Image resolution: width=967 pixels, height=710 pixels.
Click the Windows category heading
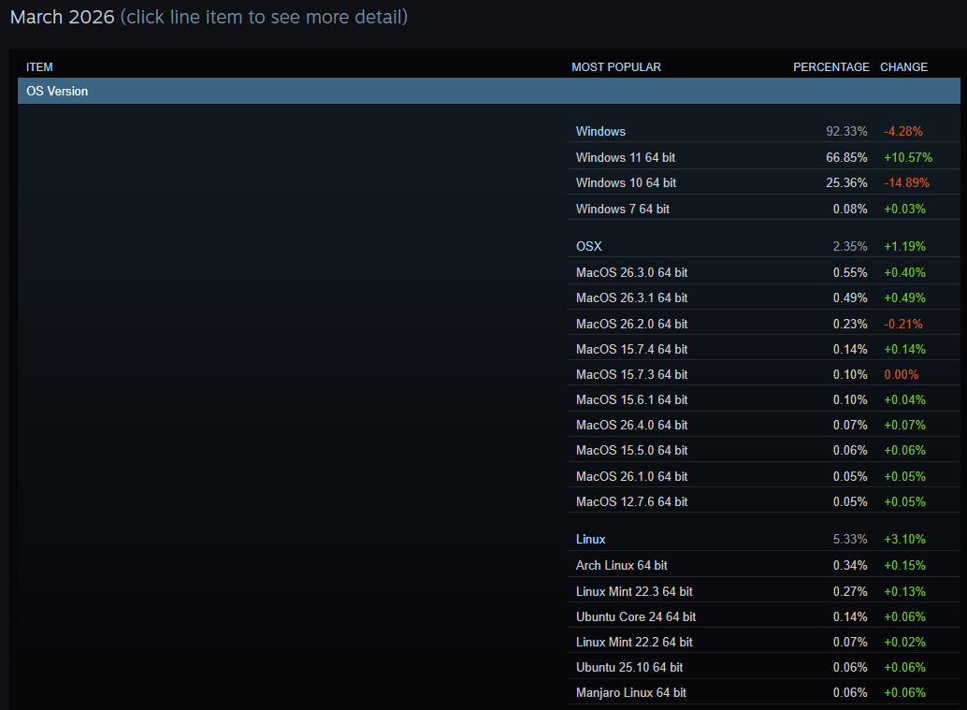[600, 131]
